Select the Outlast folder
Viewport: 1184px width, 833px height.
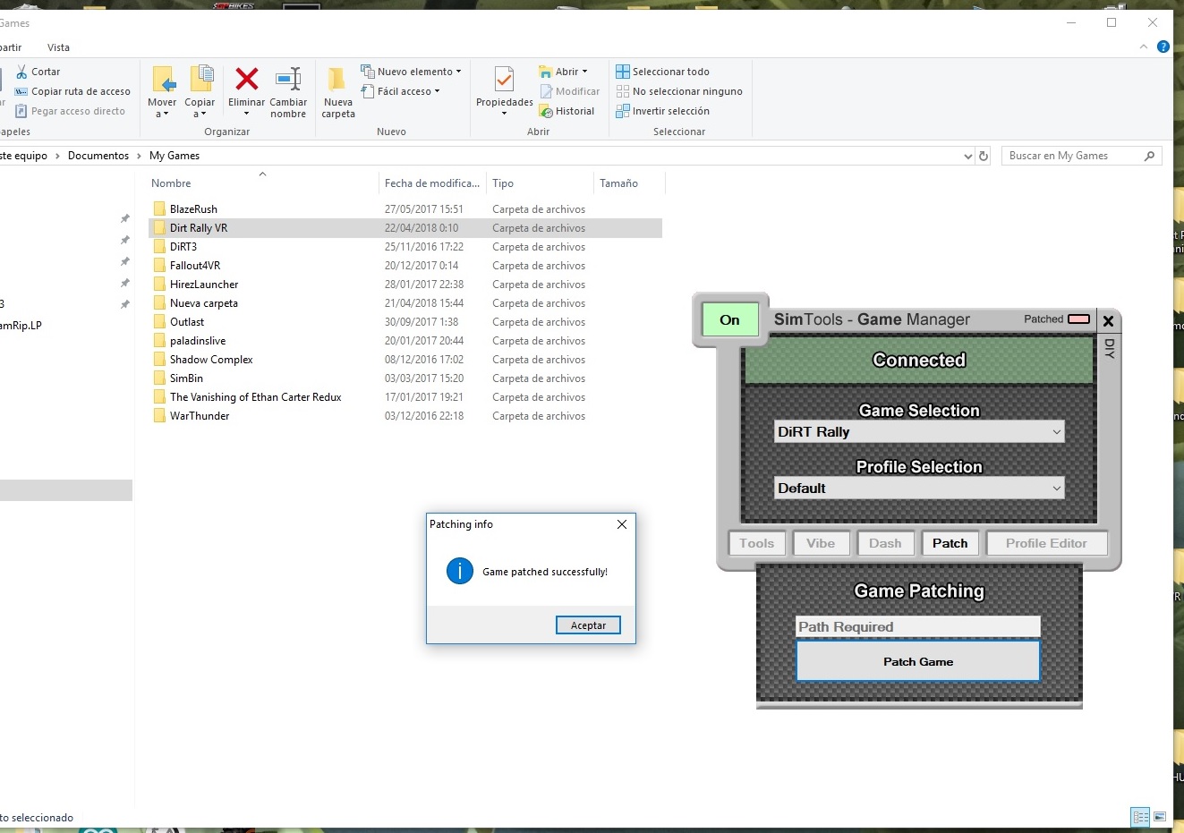point(187,322)
